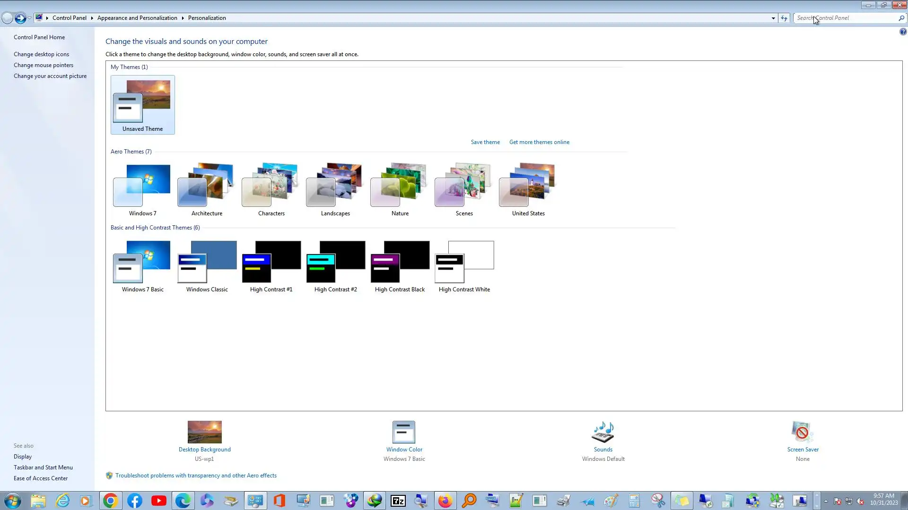This screenshot has height=510, width=908.
Task: Expand the address bar history dropdown
Action: [x=773, y=18]
